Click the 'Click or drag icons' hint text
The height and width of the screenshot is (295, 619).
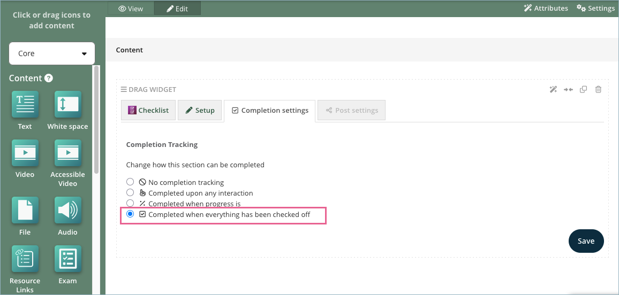click(52, 20)
